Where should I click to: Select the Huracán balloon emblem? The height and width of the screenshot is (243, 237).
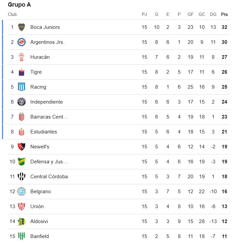click(21, 57)
